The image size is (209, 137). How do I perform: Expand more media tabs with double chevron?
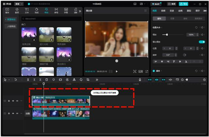coord(80,11)
